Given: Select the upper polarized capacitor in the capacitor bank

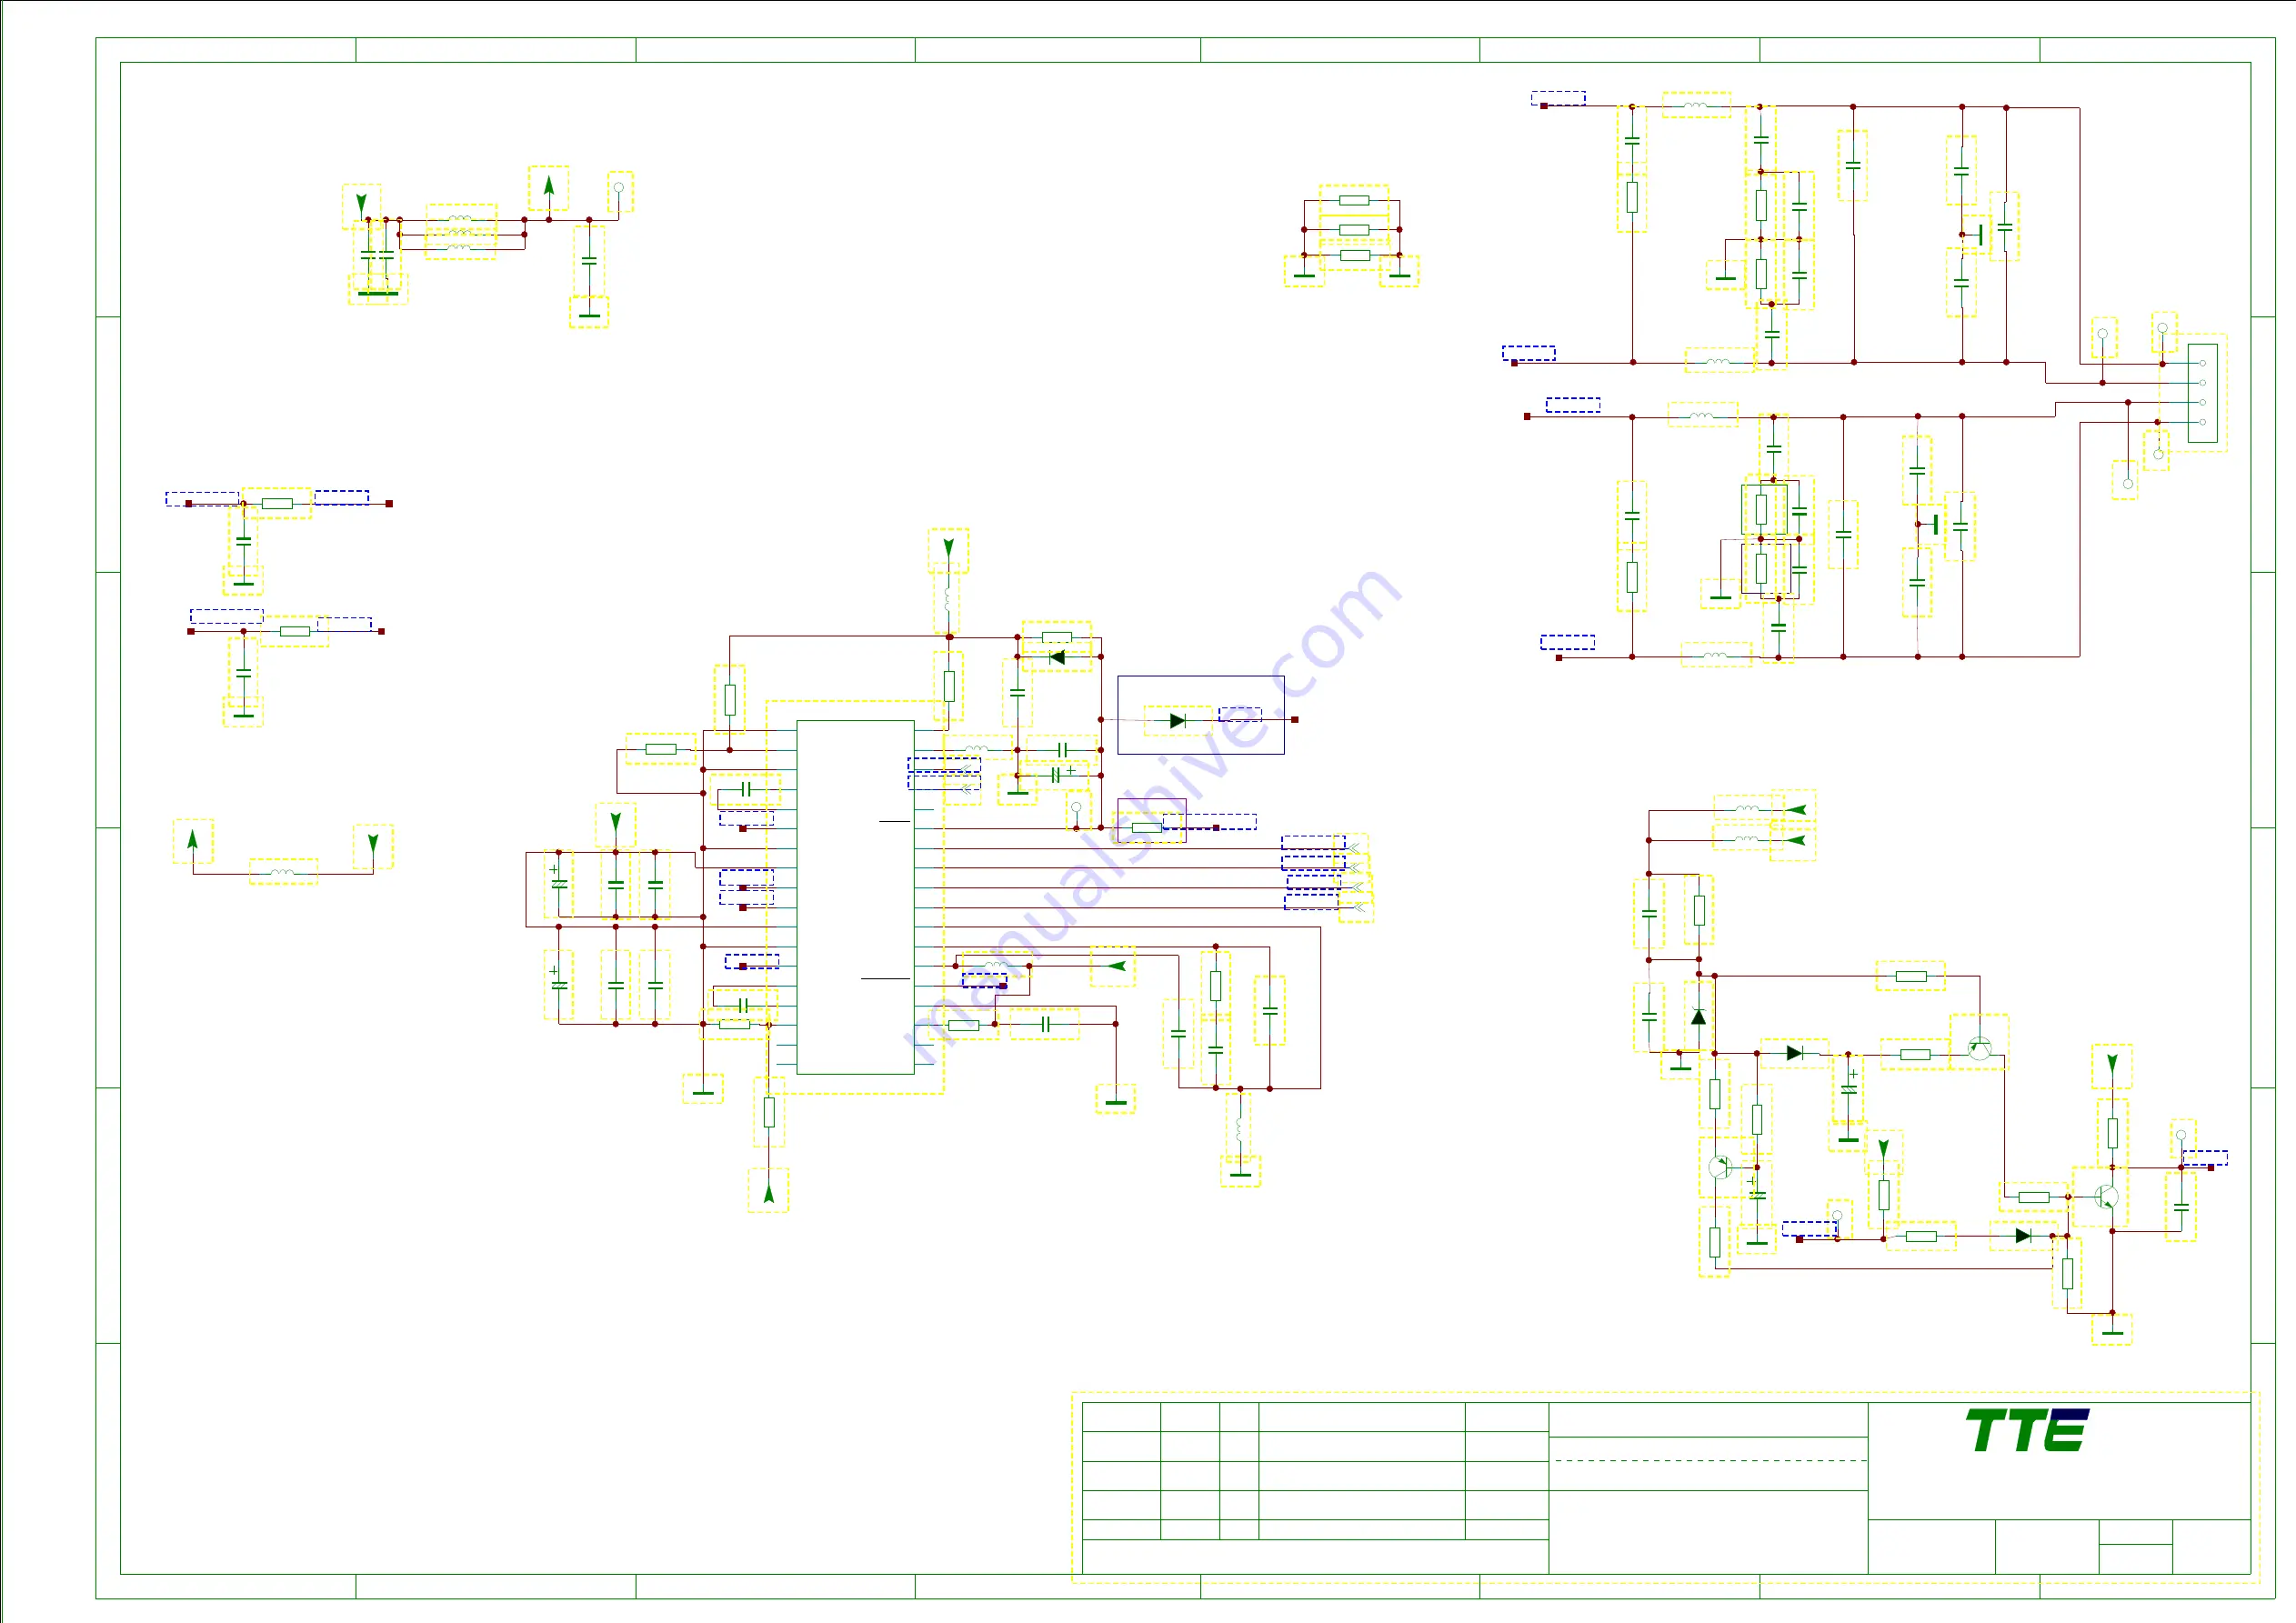Looking at the screenshot, I should coord(559,883).
